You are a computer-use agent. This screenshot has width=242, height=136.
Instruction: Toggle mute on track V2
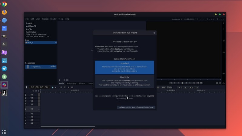click(x=26, y=104)
